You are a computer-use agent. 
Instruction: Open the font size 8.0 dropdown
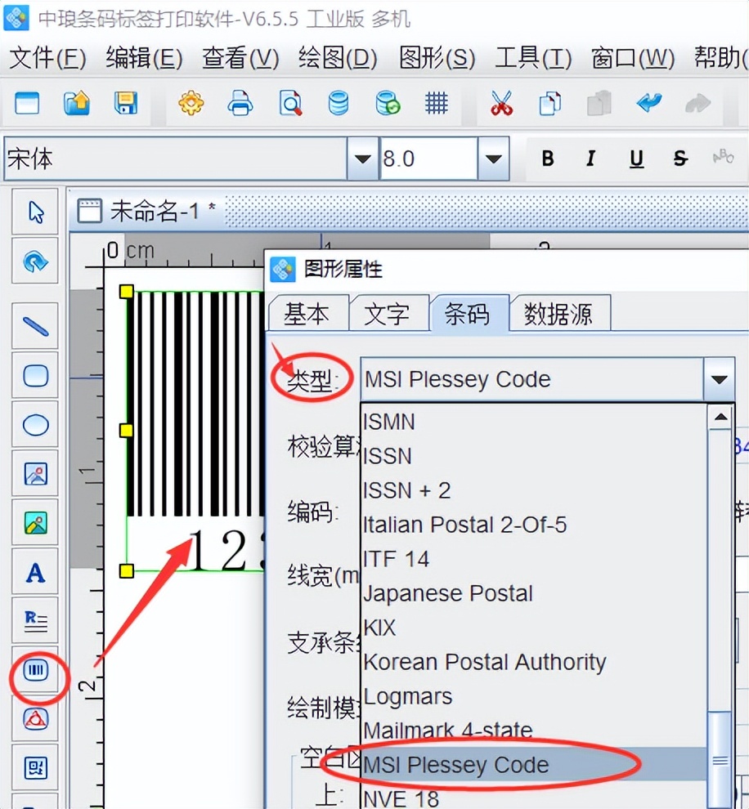pyautogui.click(x=494, y=159)
